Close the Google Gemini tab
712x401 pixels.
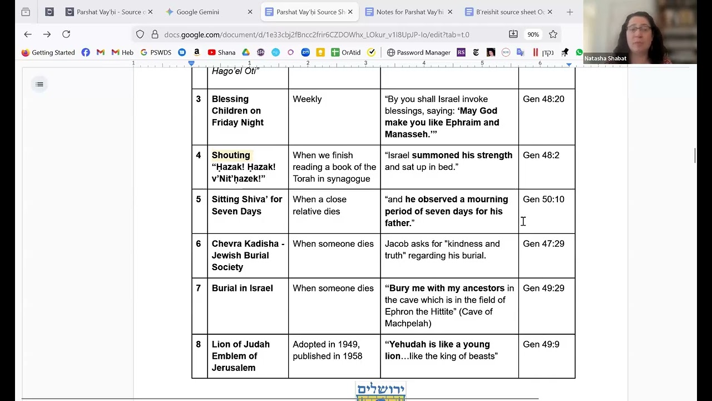click(250, 12)
